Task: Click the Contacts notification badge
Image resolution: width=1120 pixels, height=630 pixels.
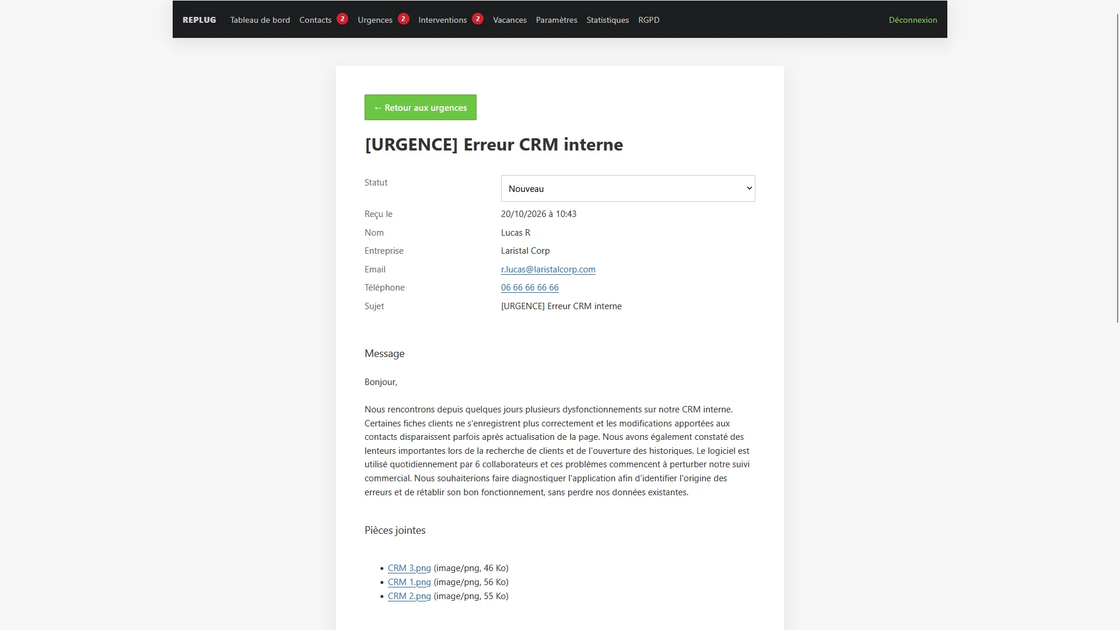Action: (x=342, y=19)
